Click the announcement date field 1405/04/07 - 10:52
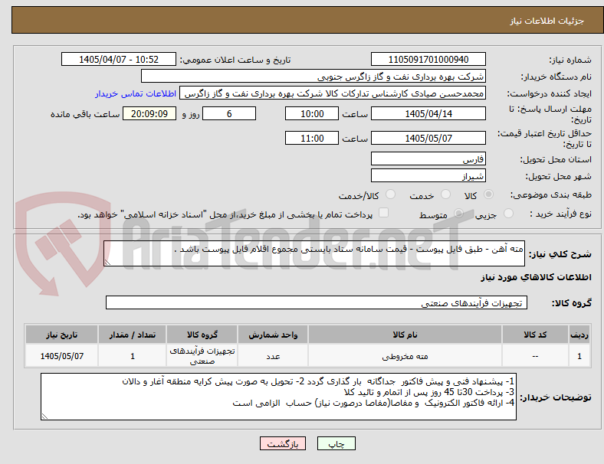This screenshot has height=464, width=604. [119, 59]
